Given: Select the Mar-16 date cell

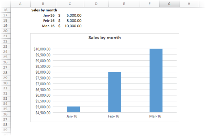Looking at the screenshot, I should (x=43, y=26).
